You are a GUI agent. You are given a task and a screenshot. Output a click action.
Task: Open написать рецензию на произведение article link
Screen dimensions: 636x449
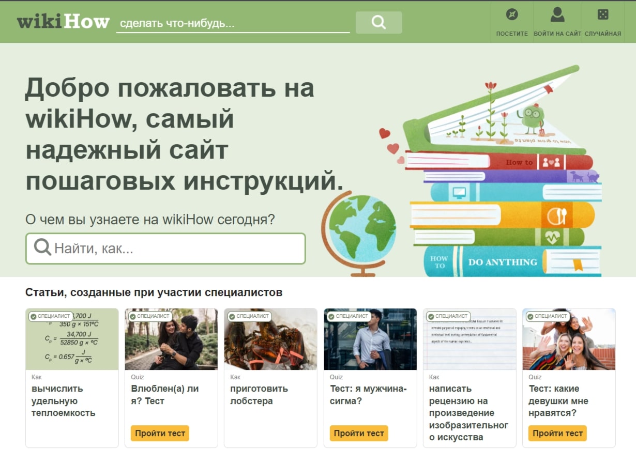(469, 413)
